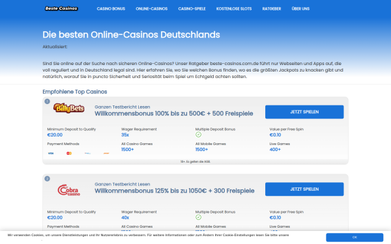This screenshot has width=391, height=244.
Task: Click the Empfohlene Top Casinos heading
Action: coord(75,92)
